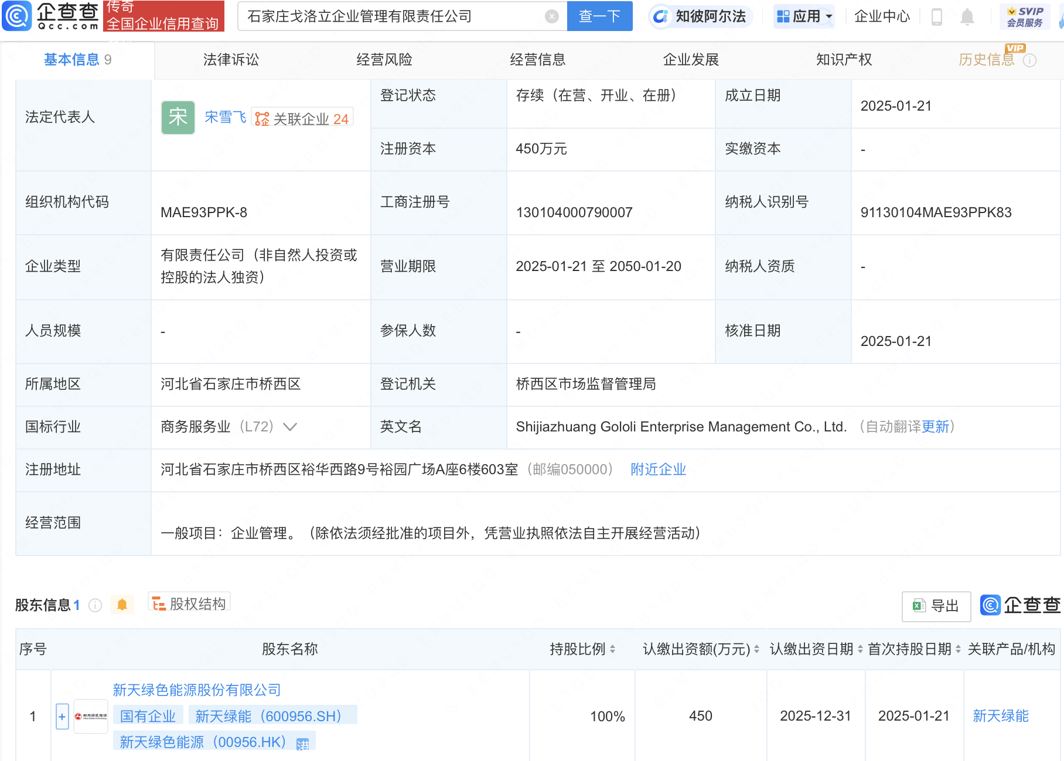Image resolution: width=1064 pixels, height=761 pixels.
Task: Click the 新天绿能 (600956.SH) stock tag
Action: point(273,716)
